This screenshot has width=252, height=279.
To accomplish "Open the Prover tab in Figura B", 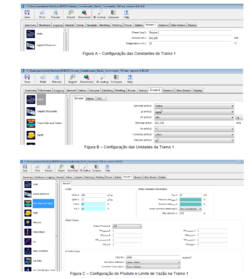I will coord(132,90).
